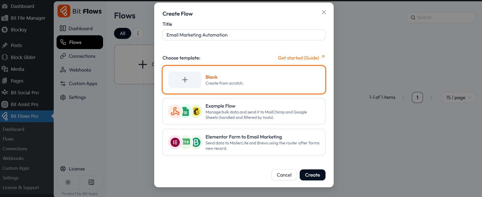482x197 pixels.
Task: Open Bit Social Pro in WordPress menu
Action: 25,92
